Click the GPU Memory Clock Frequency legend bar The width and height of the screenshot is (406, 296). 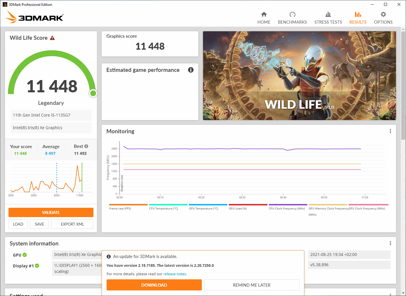point(328,205)
